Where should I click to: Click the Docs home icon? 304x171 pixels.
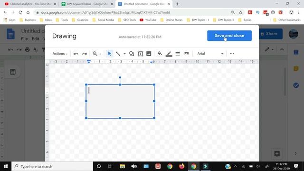10,34
